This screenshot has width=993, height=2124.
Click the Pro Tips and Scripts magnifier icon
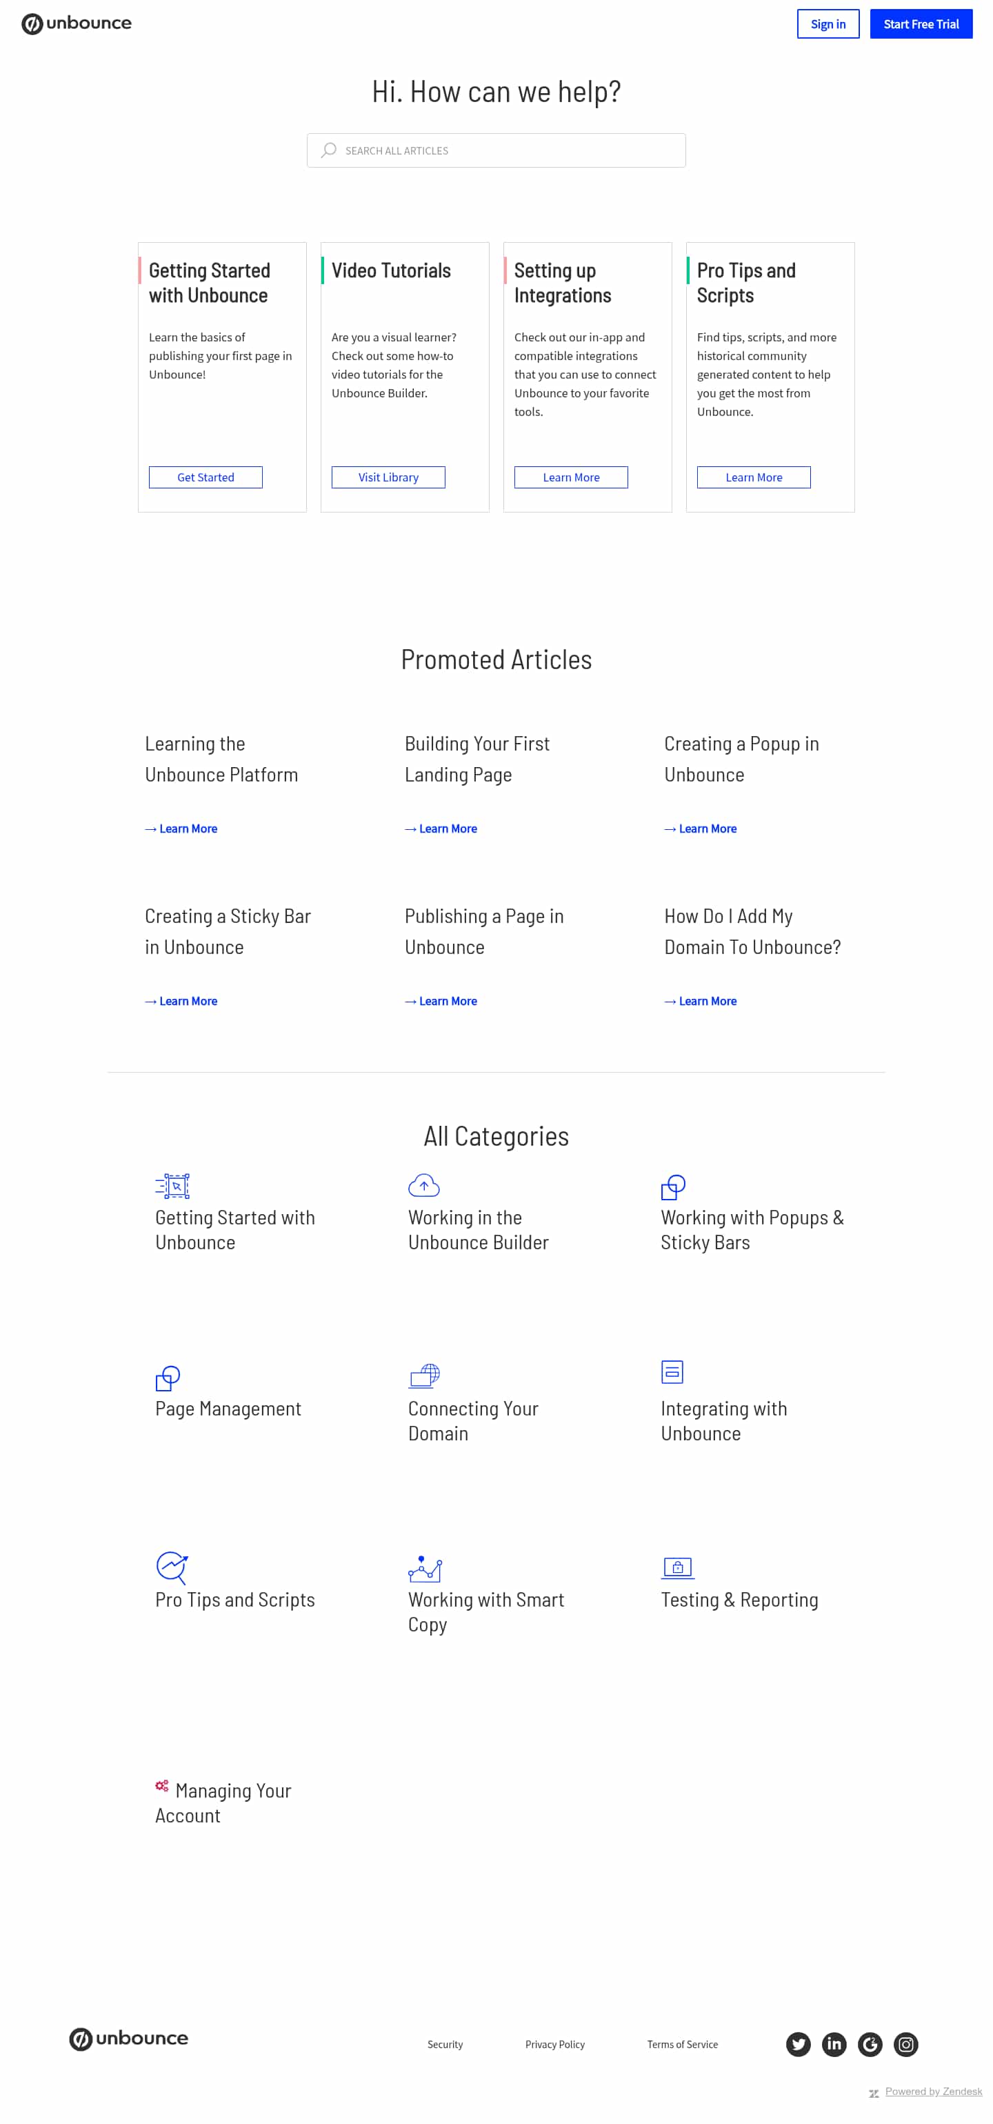click(x=172, y=1567)
